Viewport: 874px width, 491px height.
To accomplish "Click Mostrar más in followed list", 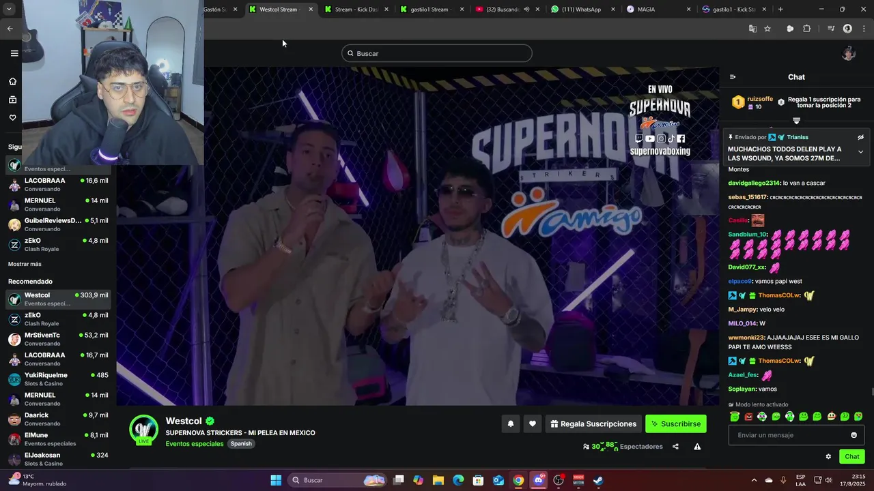I will pyautogui.click(x=25, y=264).
